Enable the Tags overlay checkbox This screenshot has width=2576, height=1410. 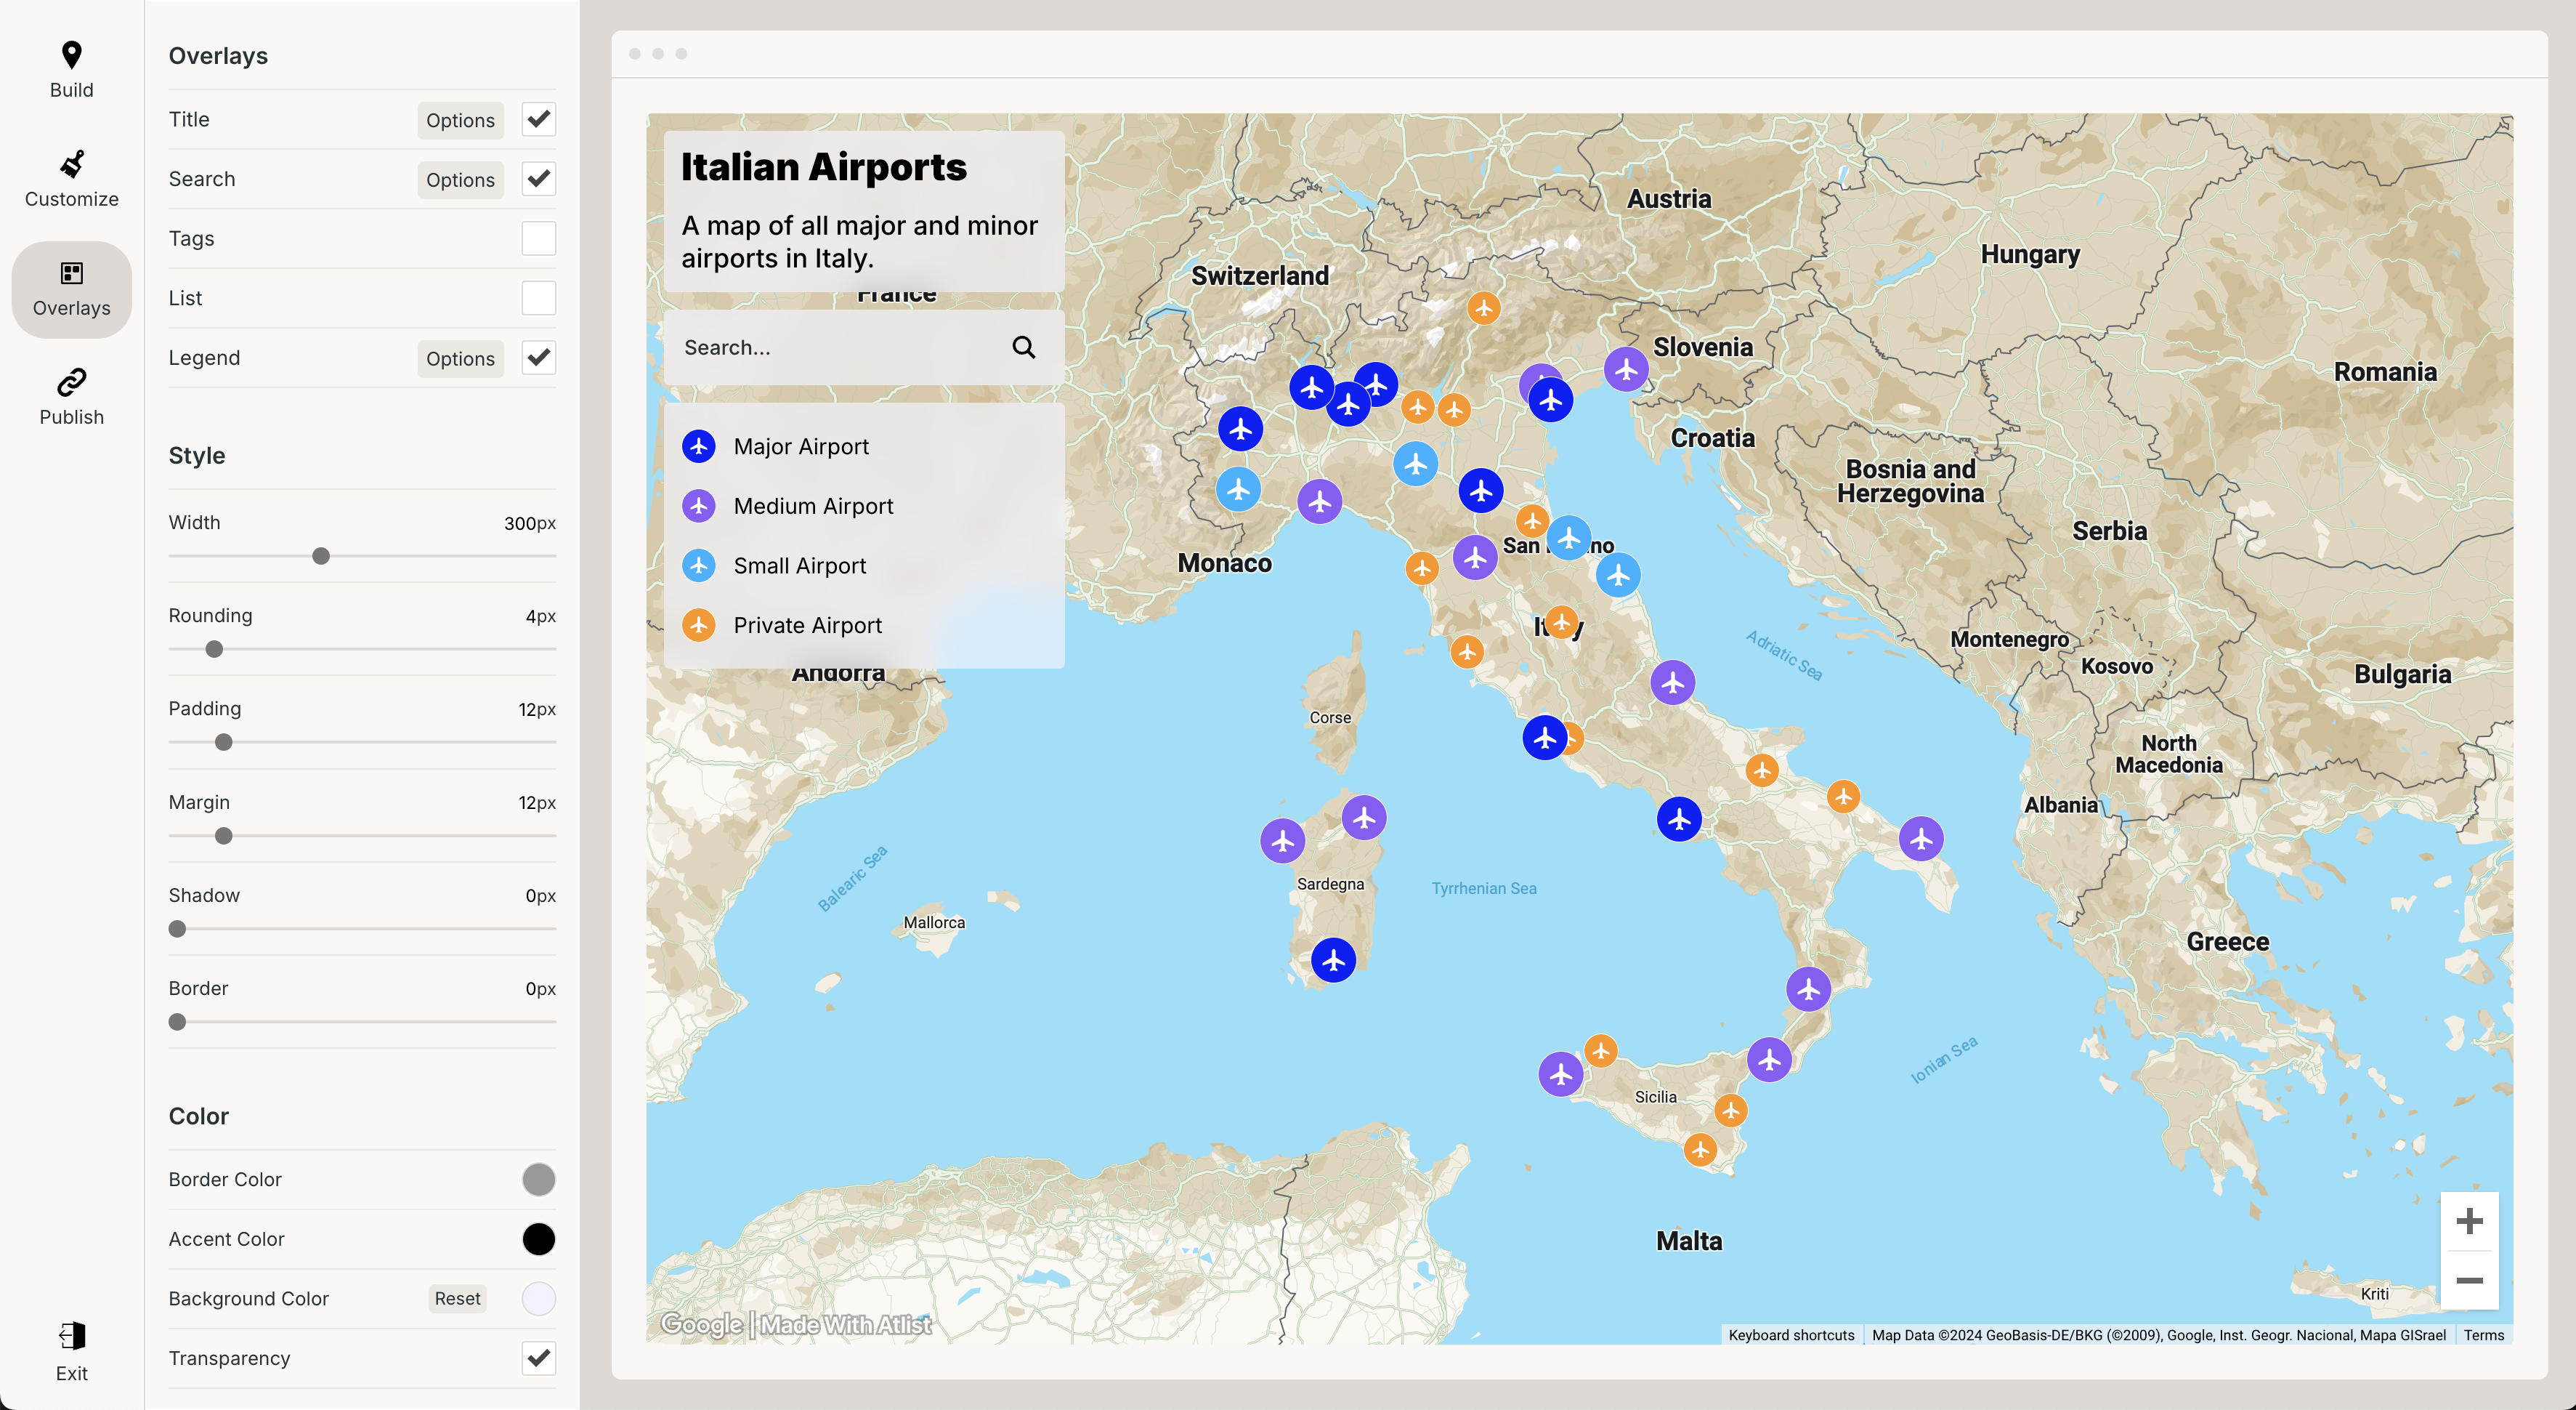point(538,238)
